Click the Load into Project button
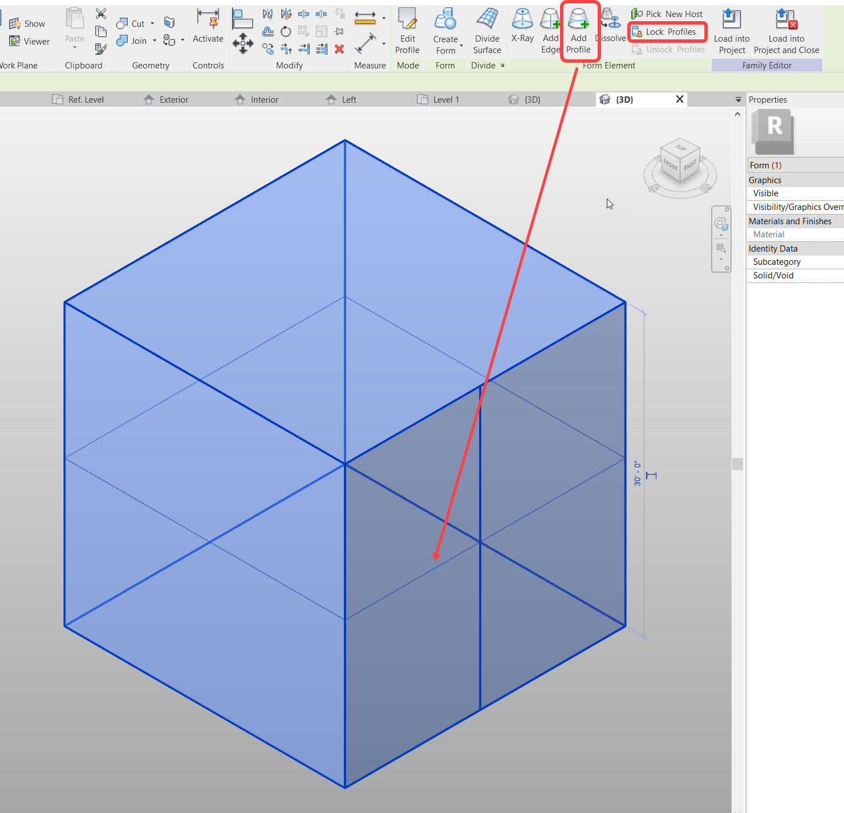The height and width of the screenshot is (813, 844). pyautogui.click(x=732, y=29)
